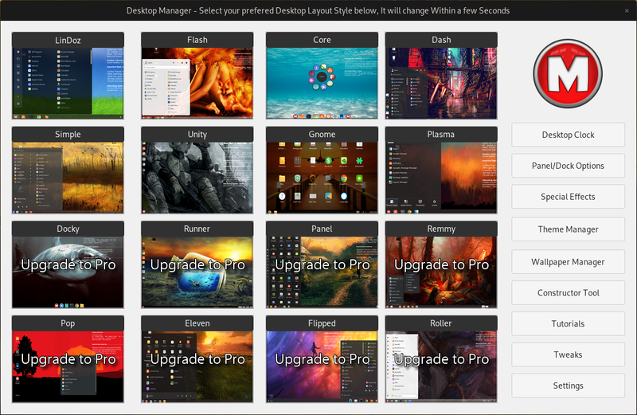Viewport: 637px width, 415px height.
Task: Open Settings button
Action: click(568, 386)
